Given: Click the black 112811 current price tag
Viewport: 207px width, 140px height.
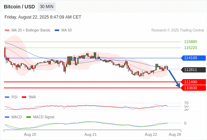Looking at the screenshot, I should (193, 70).
